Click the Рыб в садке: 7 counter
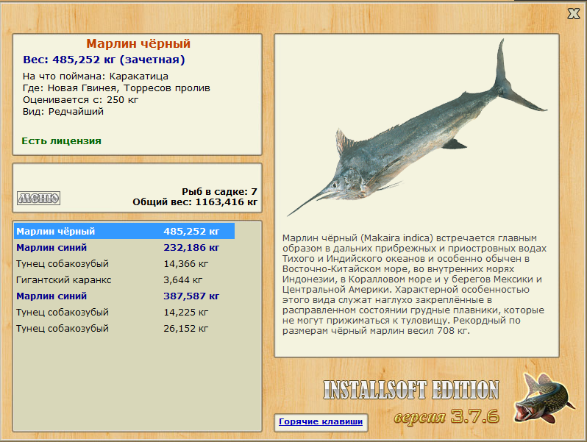This screenshot has height=442, width=587. 219,192
